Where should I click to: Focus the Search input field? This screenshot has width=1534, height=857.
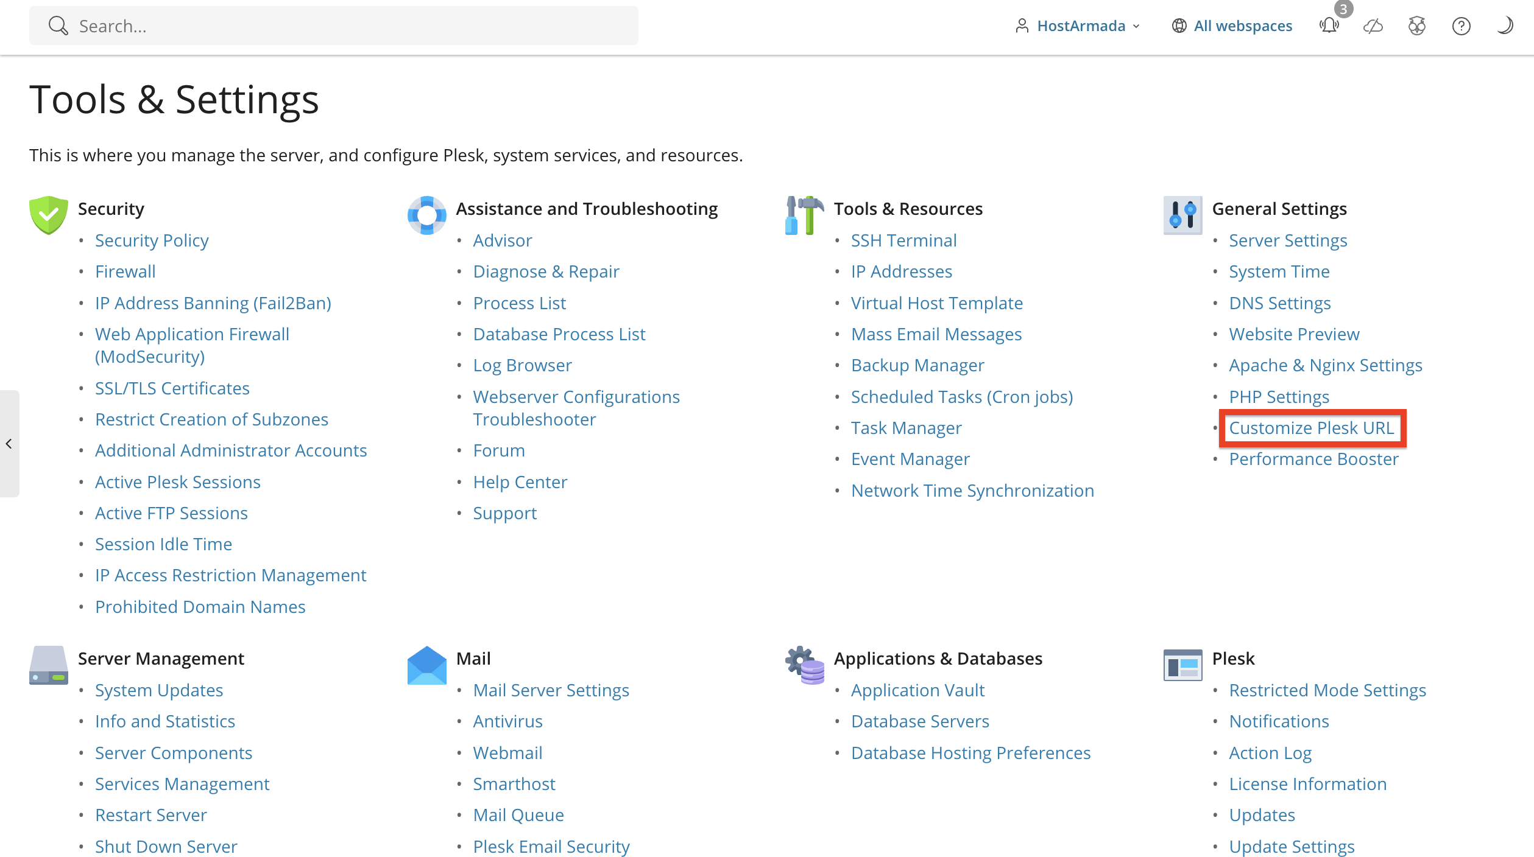[x=334, y=26]
